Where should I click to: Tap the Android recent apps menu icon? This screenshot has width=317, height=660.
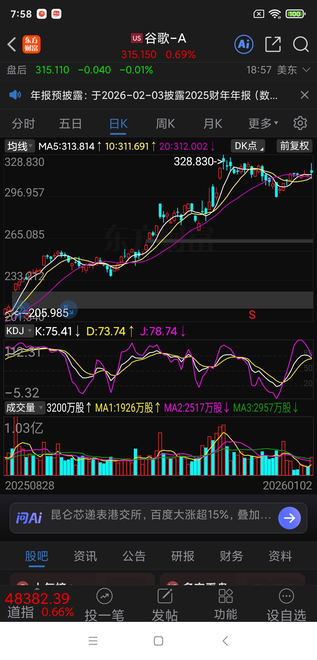point(93,641)
